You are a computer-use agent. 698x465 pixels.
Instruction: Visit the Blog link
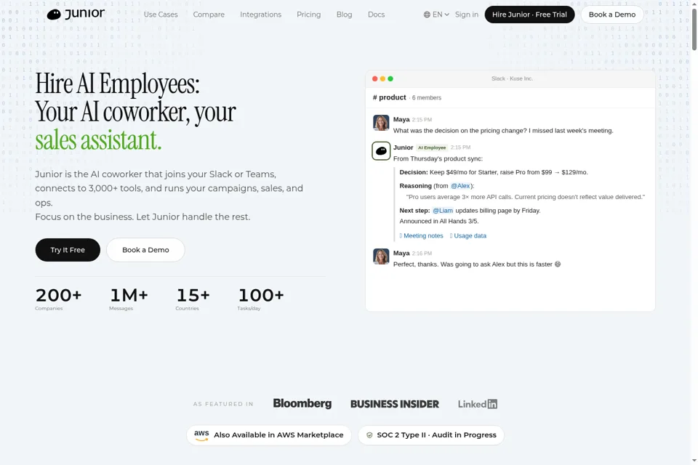point(344,15)
